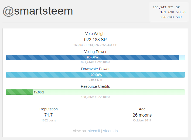Click the Age label

pos(142,109)
